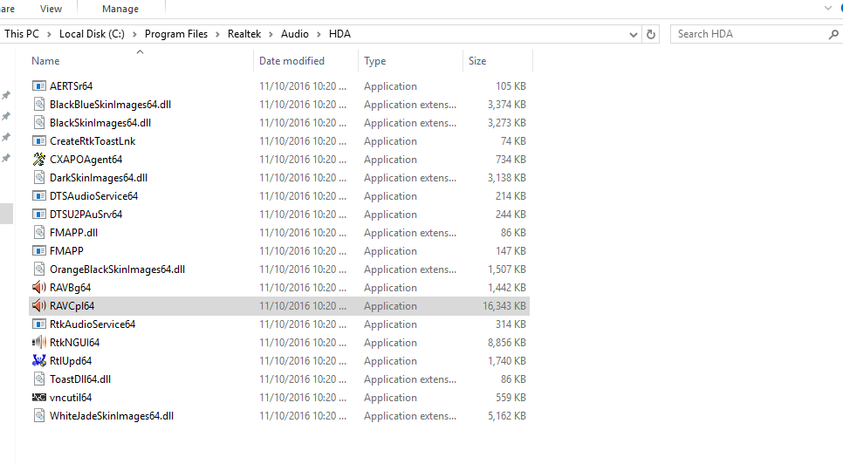Select the FMAPP application icon

point(38,251)
